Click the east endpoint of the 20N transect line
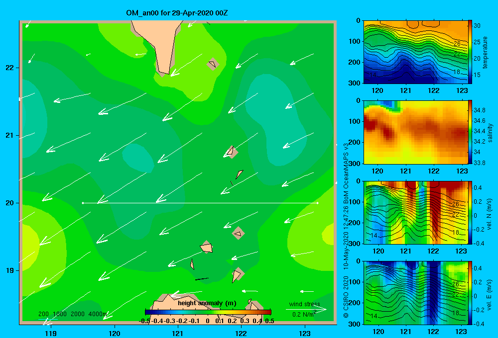Screen dimensions: 498x338 318,203
